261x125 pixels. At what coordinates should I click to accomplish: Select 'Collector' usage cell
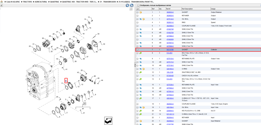coord(214,50)
